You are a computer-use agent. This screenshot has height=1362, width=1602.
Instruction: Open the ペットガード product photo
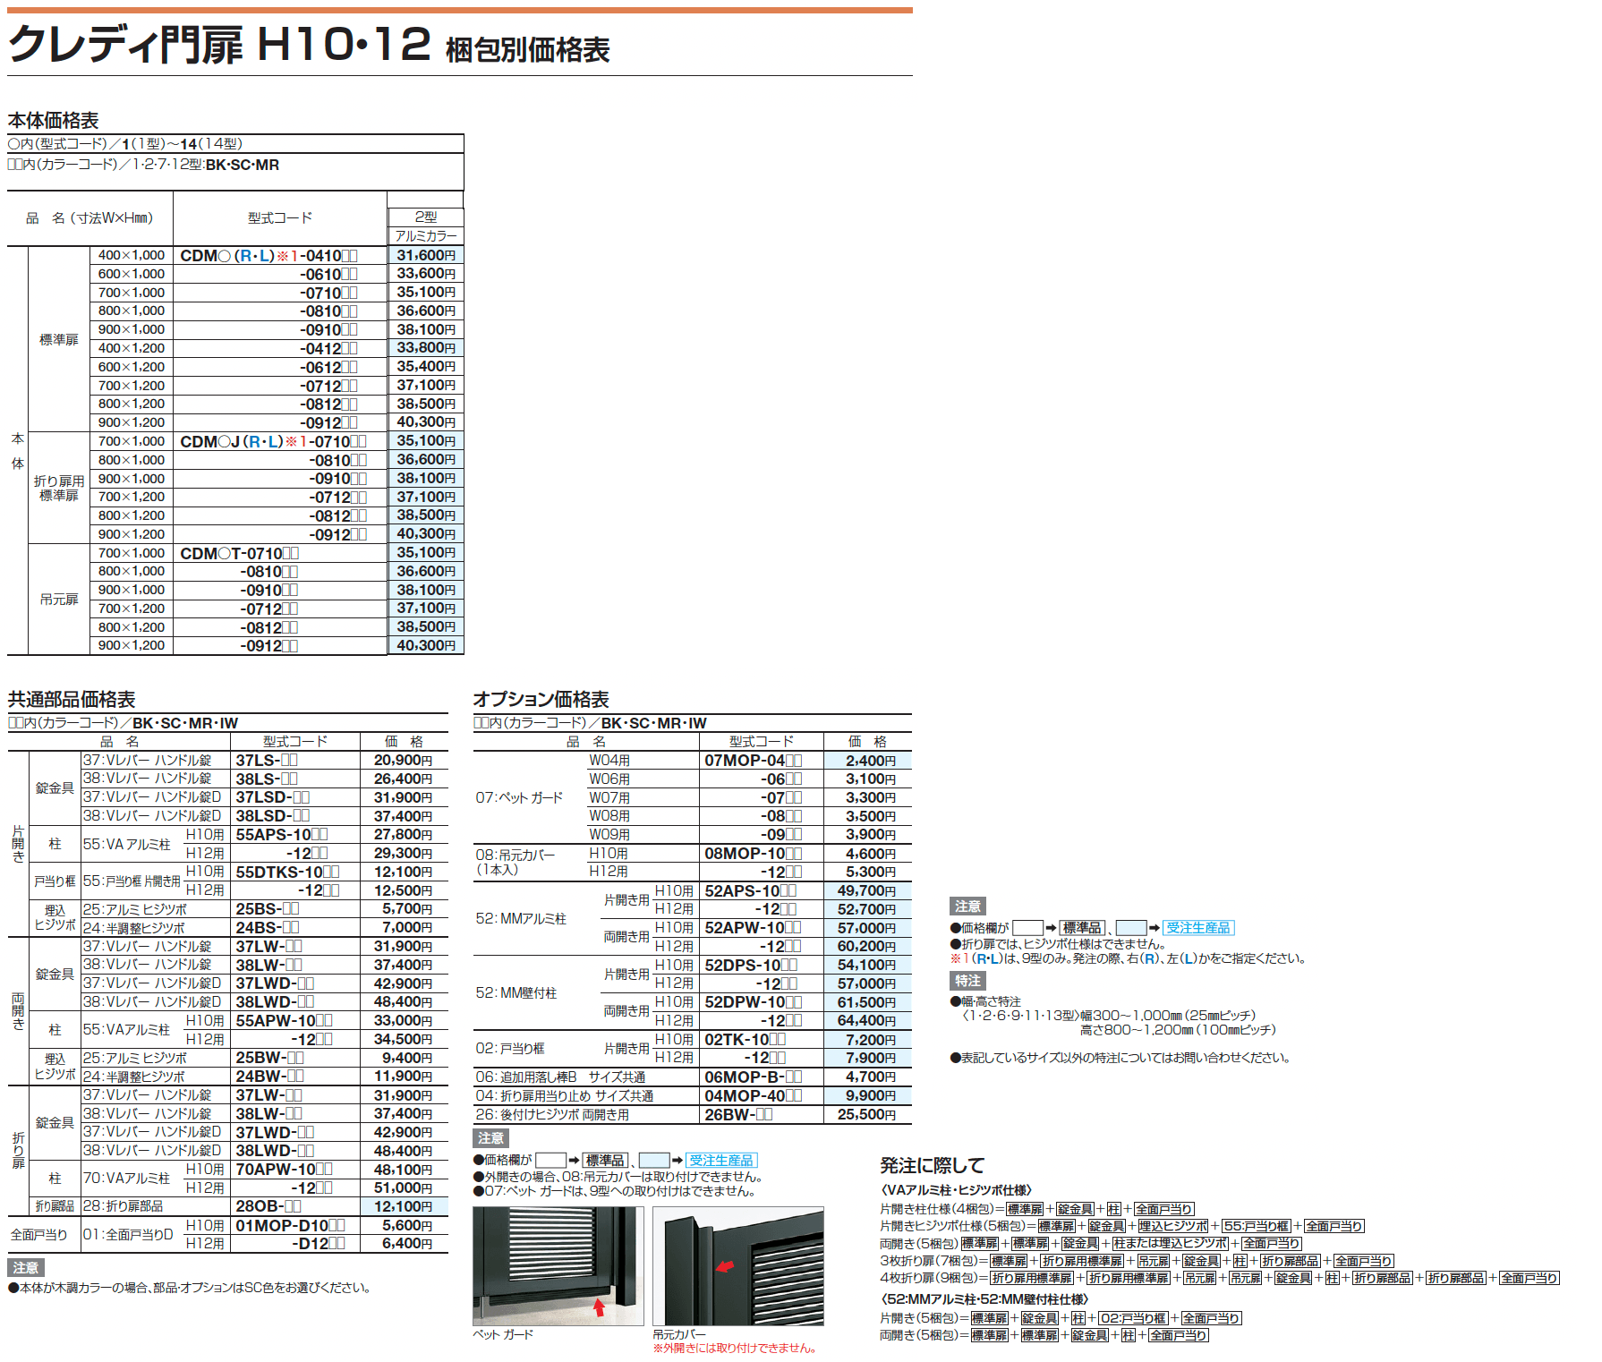(x=558, y=1265)
